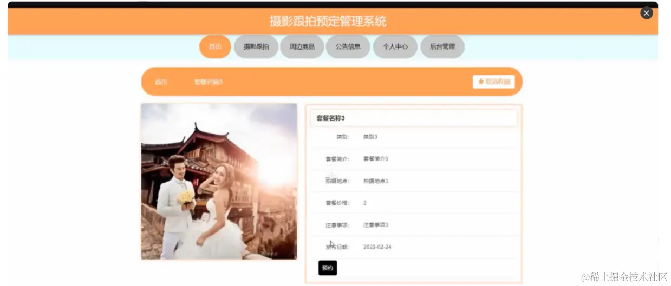
Task: Select the 注意事项3 value text
Action: [375, 225]
